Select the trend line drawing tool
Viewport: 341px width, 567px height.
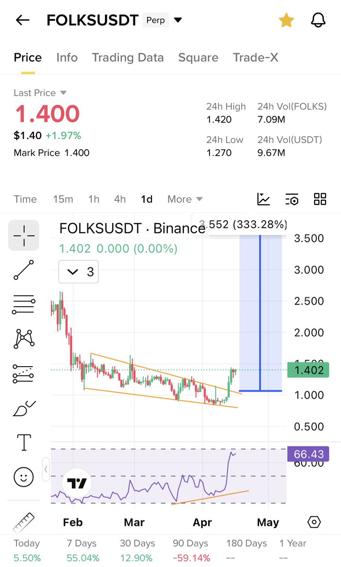click(24, 270)
